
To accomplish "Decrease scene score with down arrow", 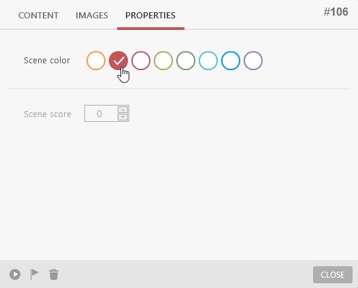I will coord(123,117).
